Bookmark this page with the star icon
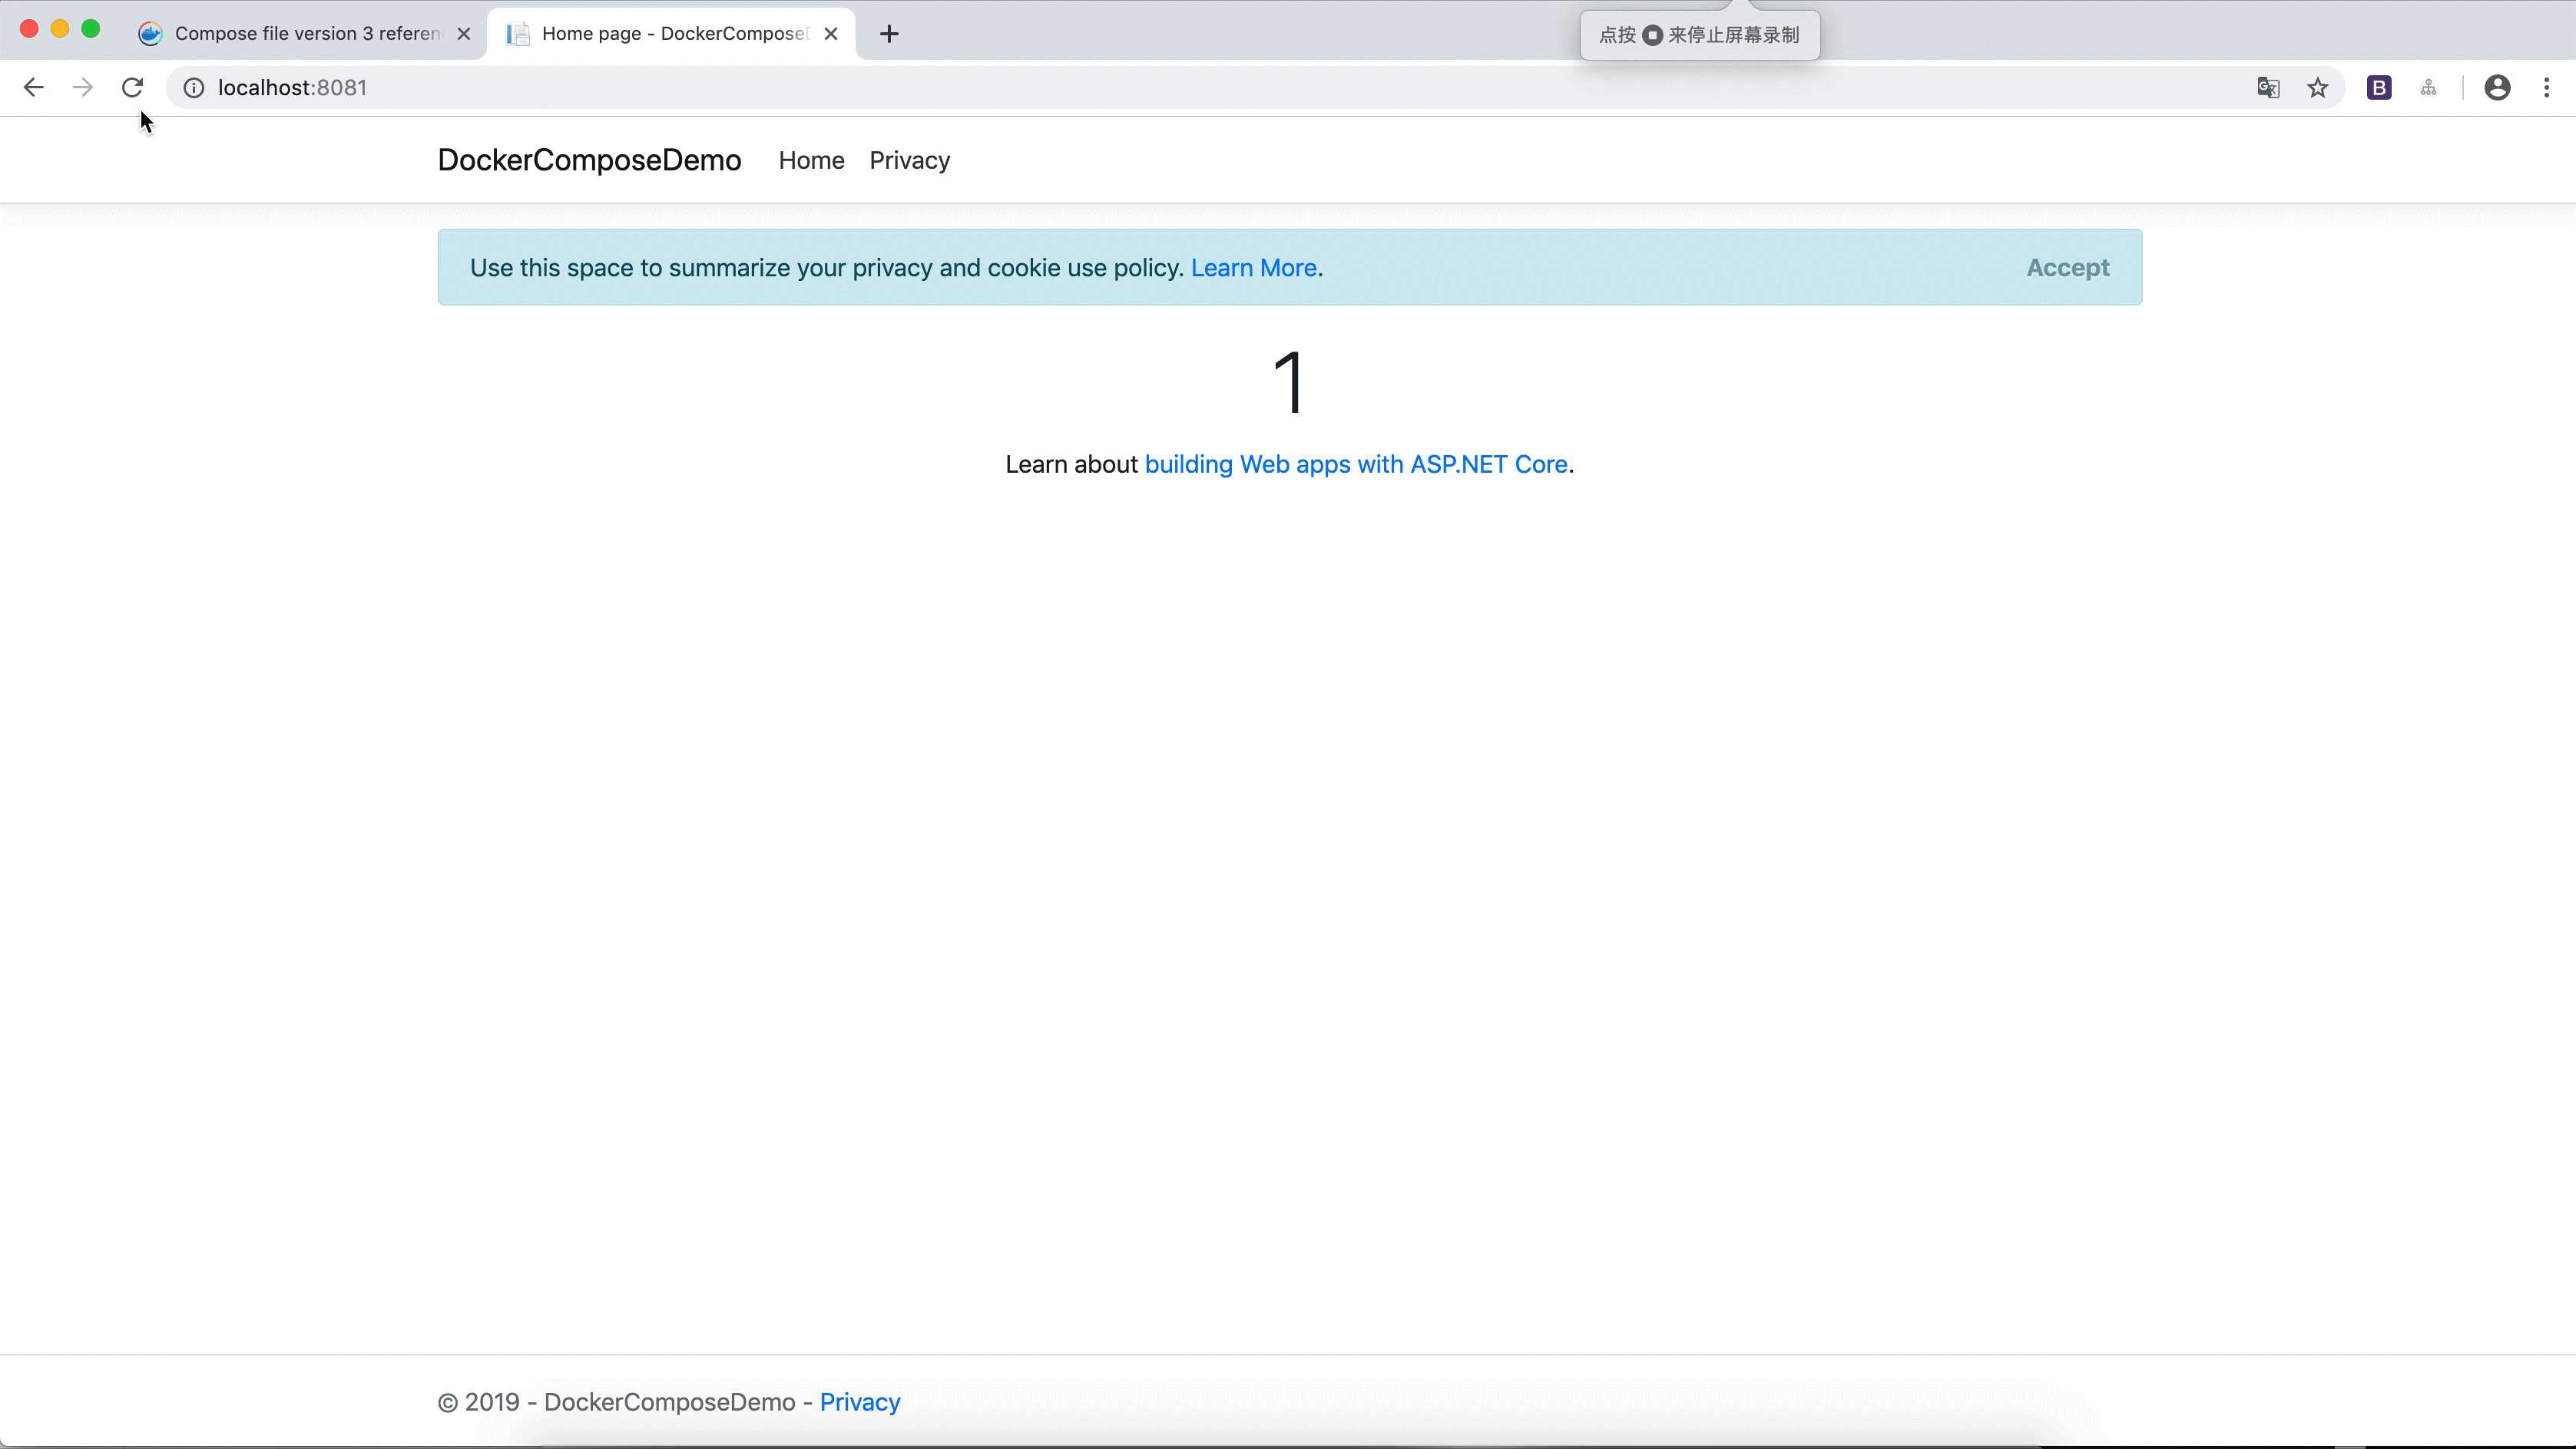The image size is (2576, 1449). tap(2318, 88)
